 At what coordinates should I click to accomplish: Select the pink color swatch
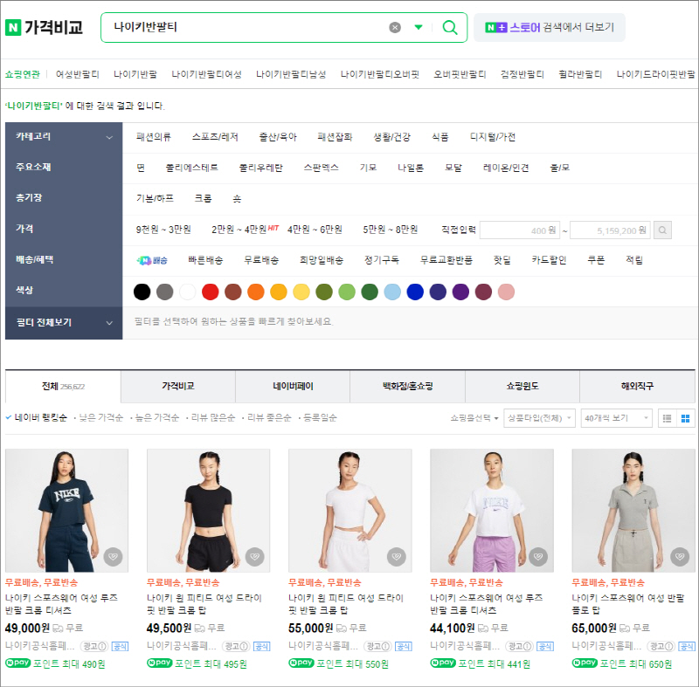506,292
